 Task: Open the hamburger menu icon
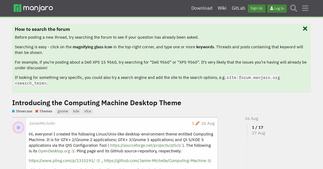(x=305, y=8)
